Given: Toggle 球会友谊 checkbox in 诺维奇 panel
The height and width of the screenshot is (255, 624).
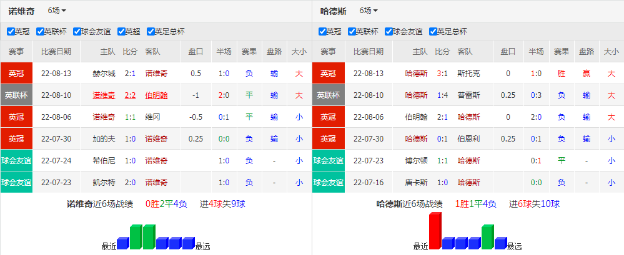Looking at the screenshot, I should 76,31.
